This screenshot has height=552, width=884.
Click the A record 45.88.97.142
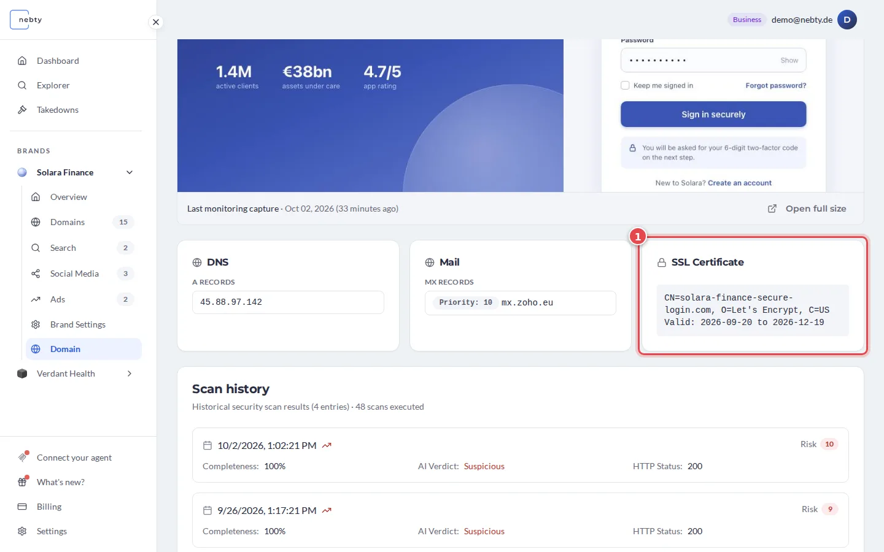point(288,302)
